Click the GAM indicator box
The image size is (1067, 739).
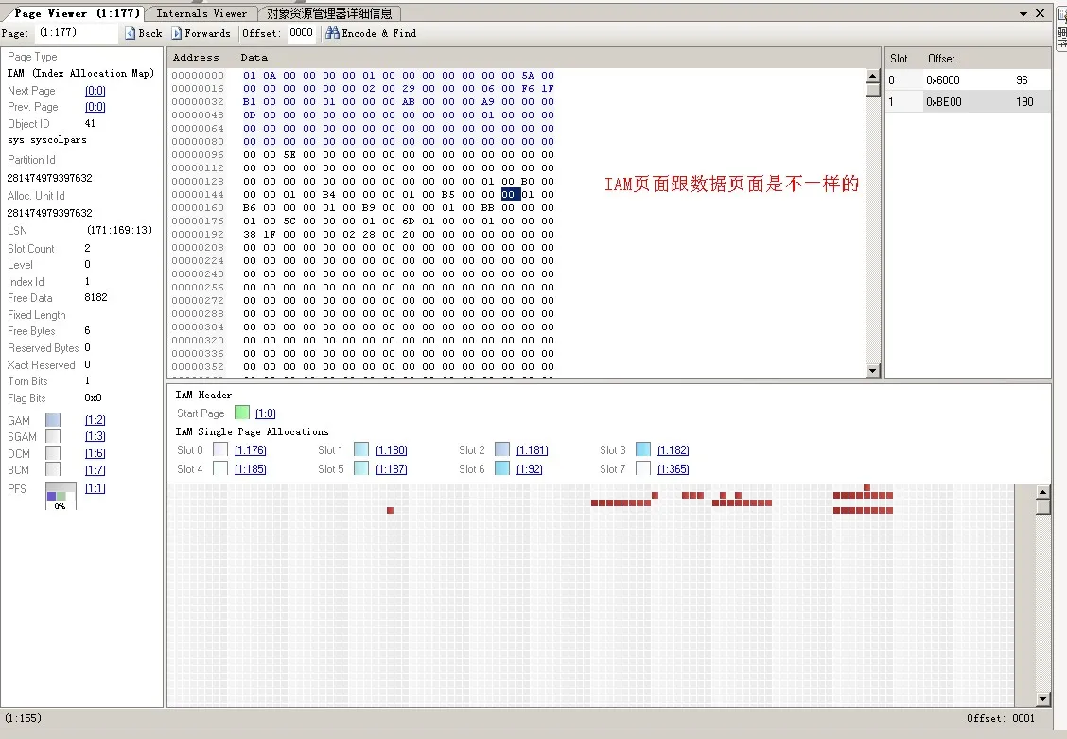[53, 420]
